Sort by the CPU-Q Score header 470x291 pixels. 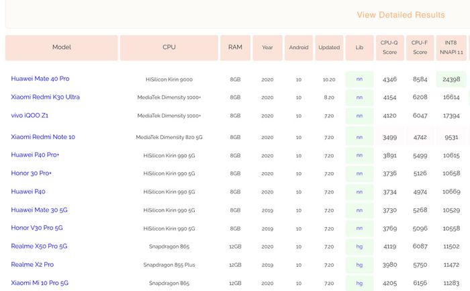click(389, 48)
